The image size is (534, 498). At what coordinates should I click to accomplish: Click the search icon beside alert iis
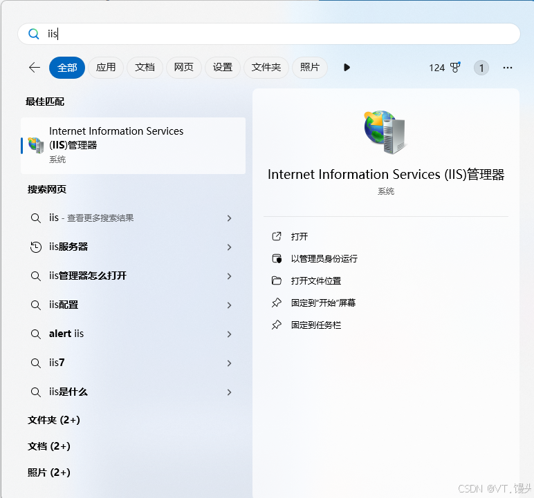pos(36,334)
